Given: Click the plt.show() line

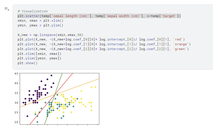Looking at the screenshot, I should coord(27,63).
